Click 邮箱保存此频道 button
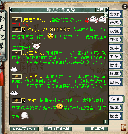Screen dimensions: 128x134 (58, 129)
